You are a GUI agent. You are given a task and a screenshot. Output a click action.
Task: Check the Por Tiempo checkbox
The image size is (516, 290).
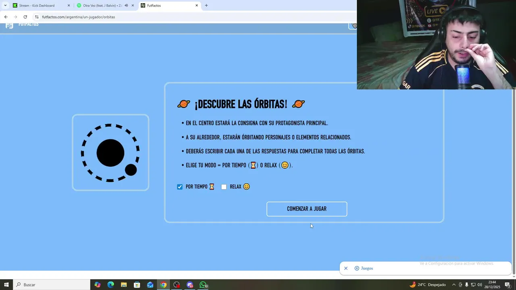point(180,187)
